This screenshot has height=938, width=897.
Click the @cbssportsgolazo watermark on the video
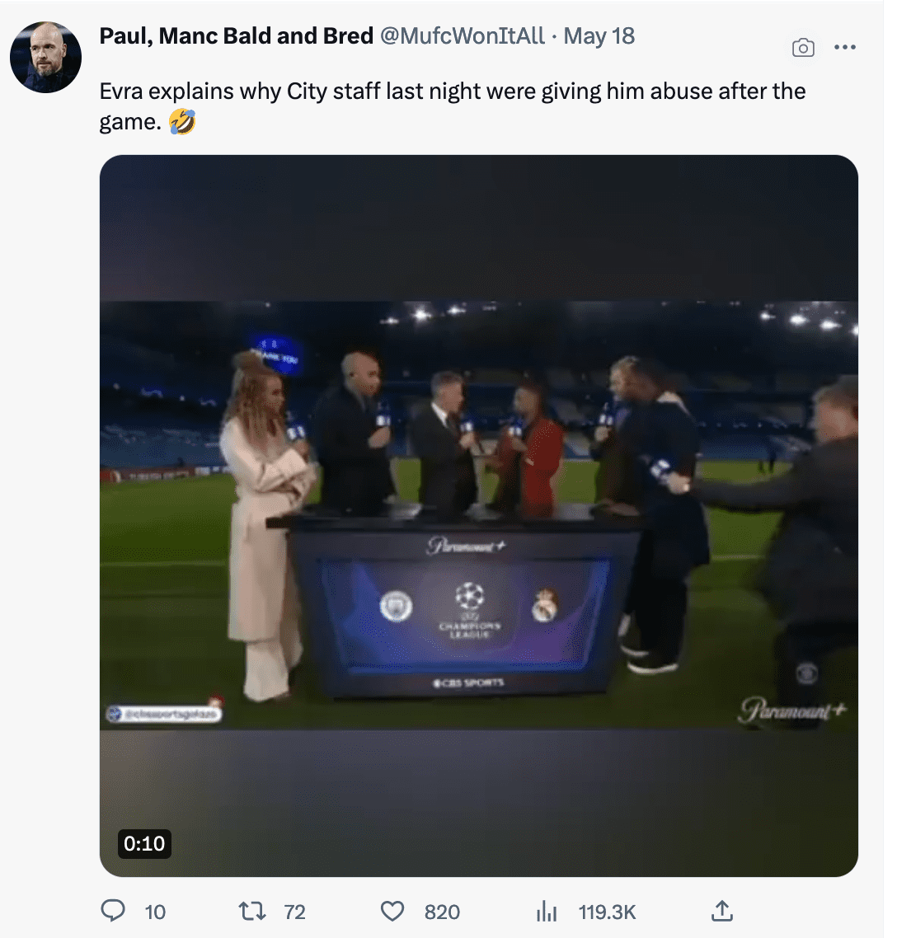click(165, 715)
